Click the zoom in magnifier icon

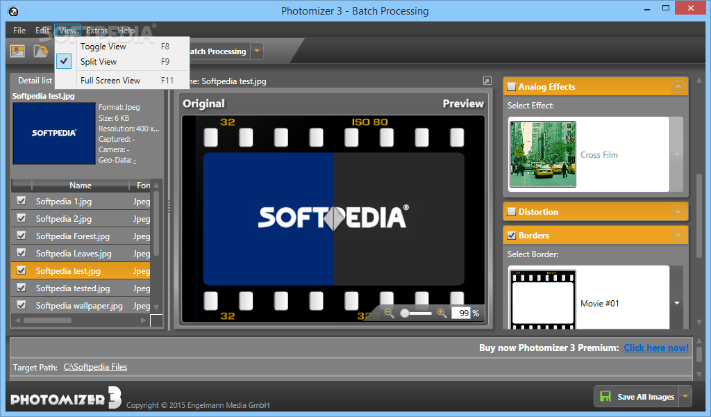442,313
